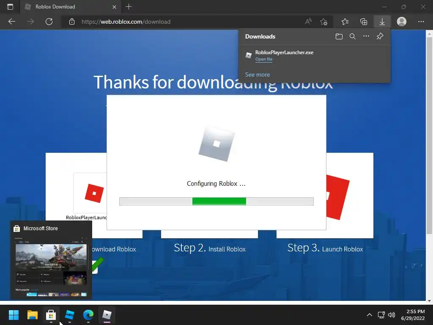Click the Downloads panel heading
This screenshot has height=325, width=433.
(x=260, y=36)
